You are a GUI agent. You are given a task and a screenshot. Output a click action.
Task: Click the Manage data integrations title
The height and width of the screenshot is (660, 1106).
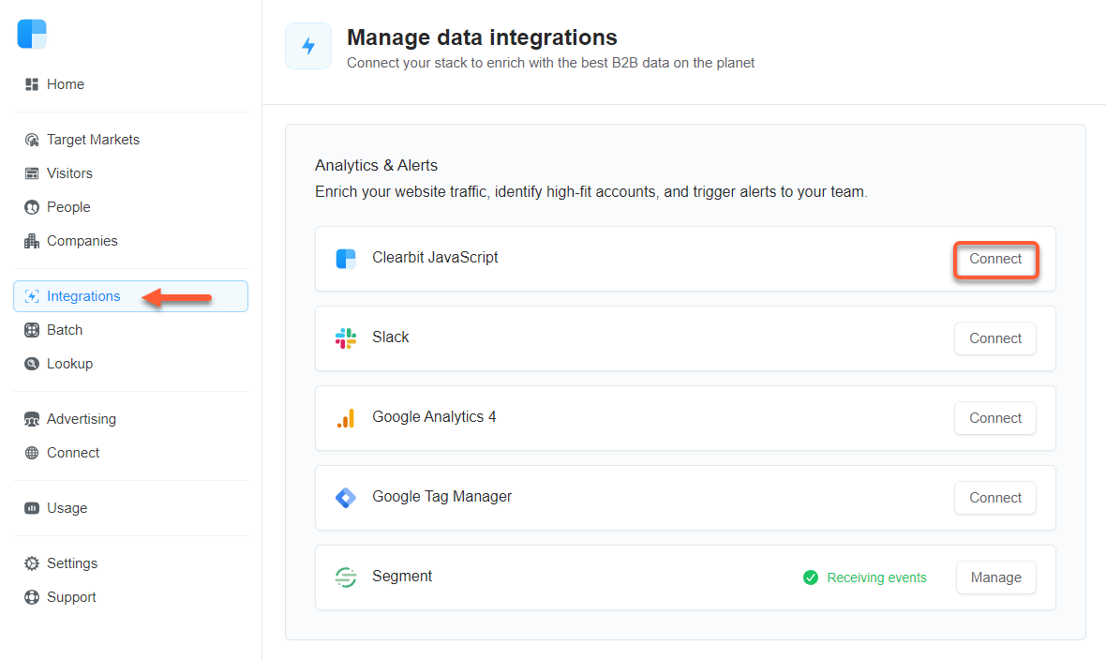pos(482,37)
